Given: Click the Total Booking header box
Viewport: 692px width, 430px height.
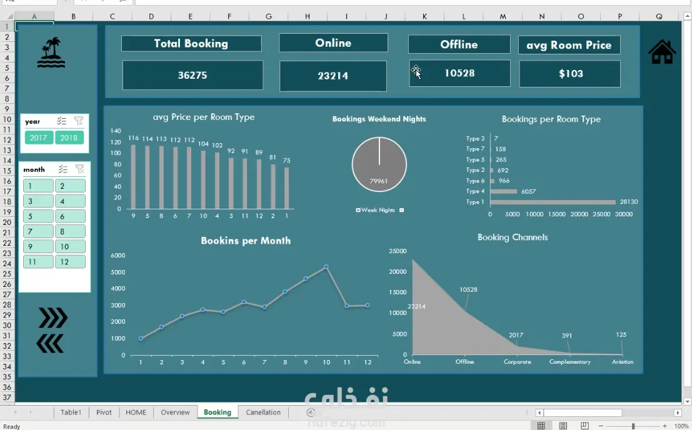Looking at the screenshot, I should [x=191, y=43].
